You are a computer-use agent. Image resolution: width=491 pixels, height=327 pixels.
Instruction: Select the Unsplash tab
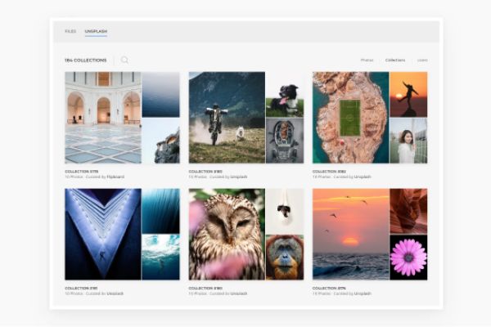[x=96, y=31]
